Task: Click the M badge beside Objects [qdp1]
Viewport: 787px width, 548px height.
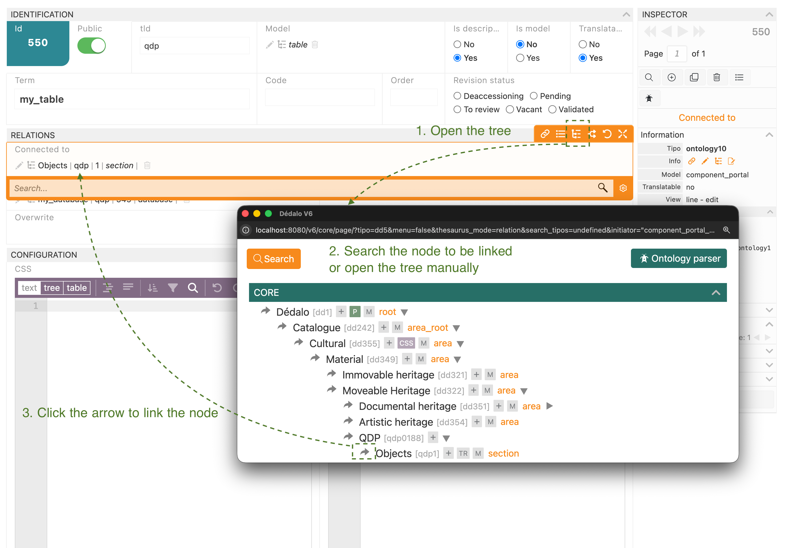Action: pyautogui.click(x=478, y=454)
